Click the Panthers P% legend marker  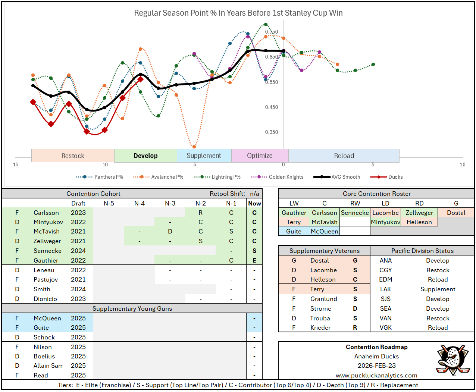85,177
